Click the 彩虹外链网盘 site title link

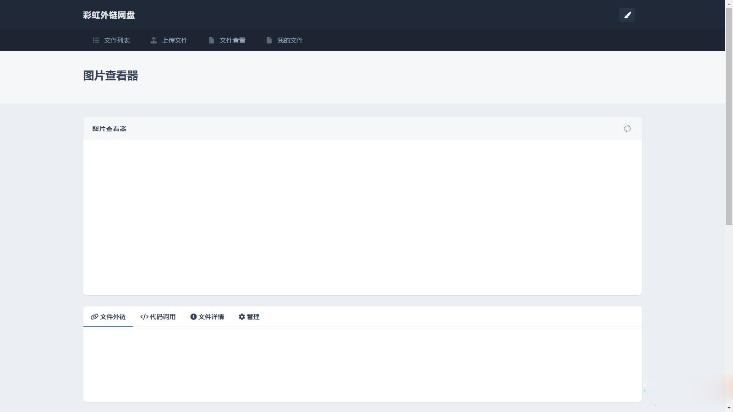click(109, 15)
